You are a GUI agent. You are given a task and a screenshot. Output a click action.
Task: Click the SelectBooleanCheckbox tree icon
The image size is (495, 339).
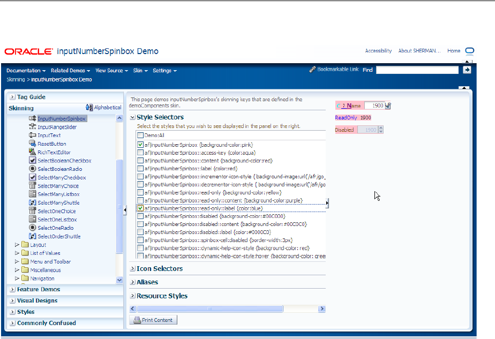(32, 160)
